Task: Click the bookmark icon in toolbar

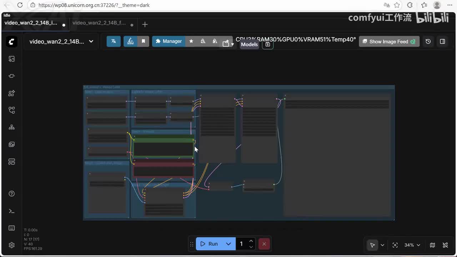Action: click(x=143, y=41)
